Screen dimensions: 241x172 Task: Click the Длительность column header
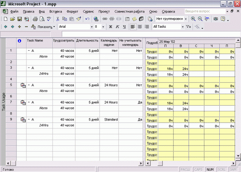pos(87,43)
